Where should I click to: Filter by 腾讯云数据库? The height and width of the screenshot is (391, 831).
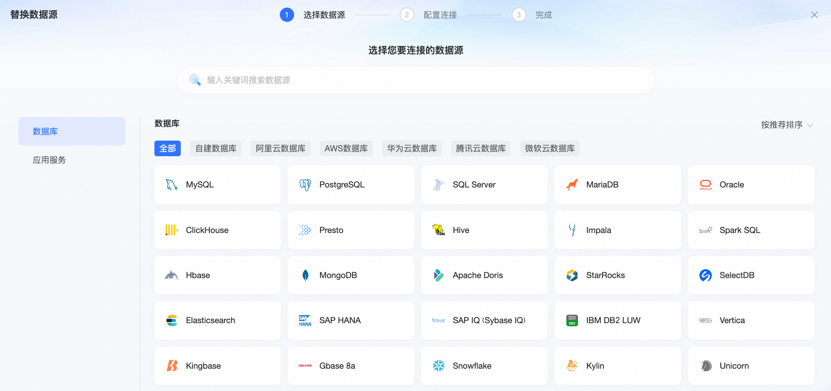481,149
